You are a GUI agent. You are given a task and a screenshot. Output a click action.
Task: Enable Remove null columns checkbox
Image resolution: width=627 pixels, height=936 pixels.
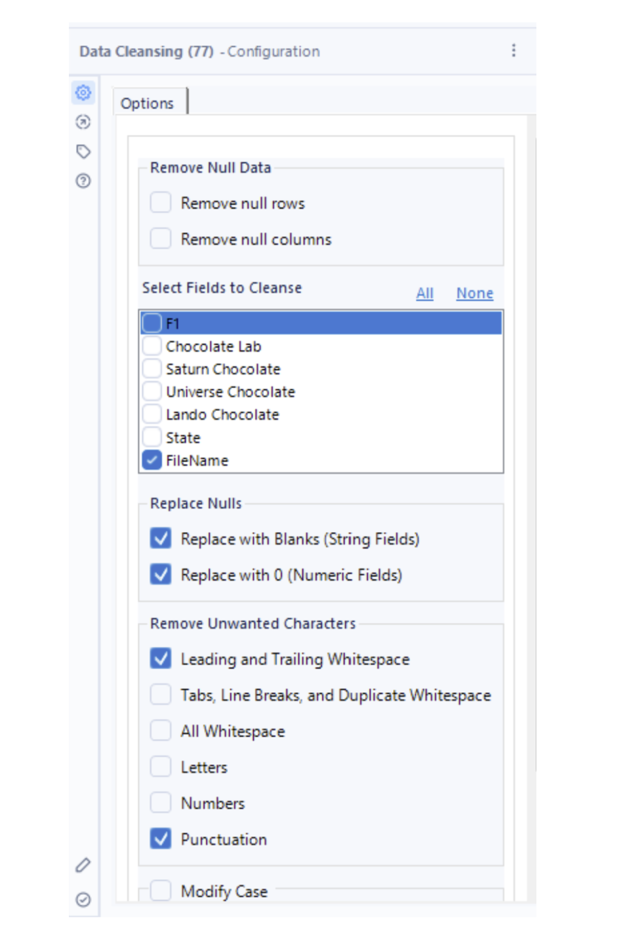161,238
